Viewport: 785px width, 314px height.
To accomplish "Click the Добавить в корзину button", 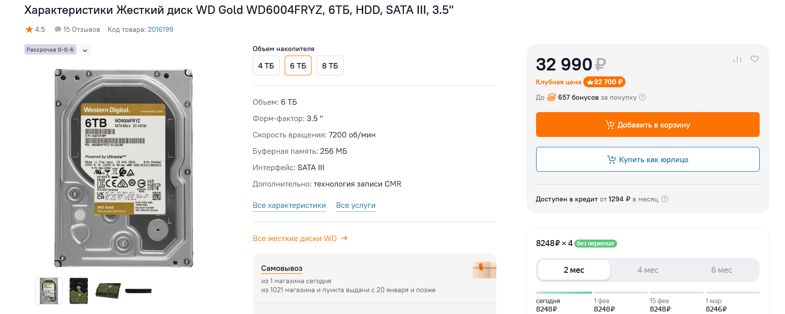I will [x=647, y=125].
